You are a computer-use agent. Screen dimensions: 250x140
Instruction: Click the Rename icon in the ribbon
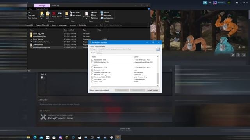pyautogui.click(x=60, y=15)
